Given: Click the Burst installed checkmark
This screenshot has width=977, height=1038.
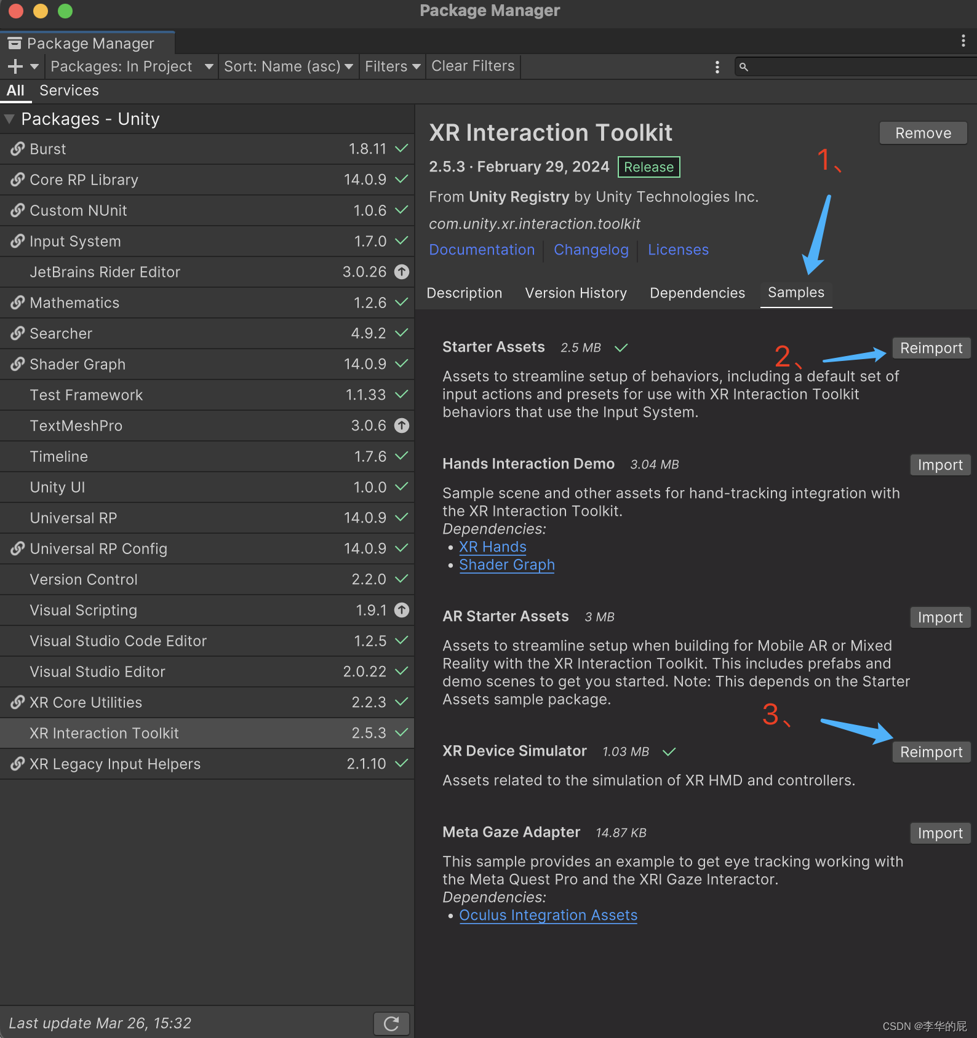Looking at the screenshot, I should pyautogui.click(x=402, y=148).
